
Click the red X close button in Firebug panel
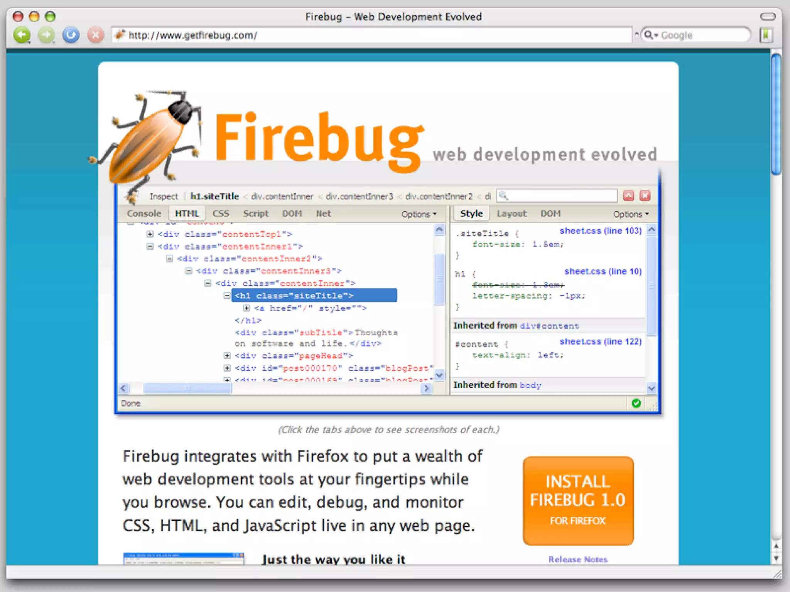pos(645,196)
